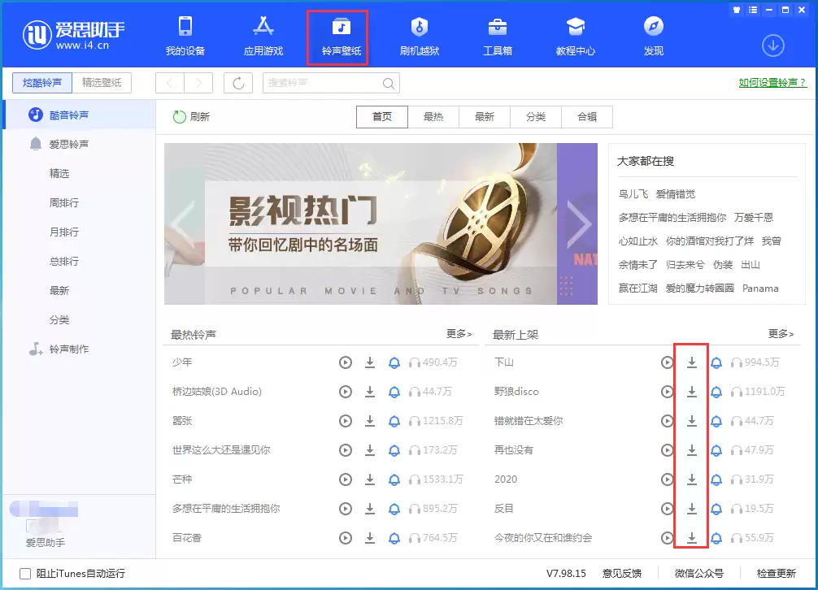This screenshot has height=590, width=818.
Task: Go back with left arrow button
Action: click(x=170, y=83)
